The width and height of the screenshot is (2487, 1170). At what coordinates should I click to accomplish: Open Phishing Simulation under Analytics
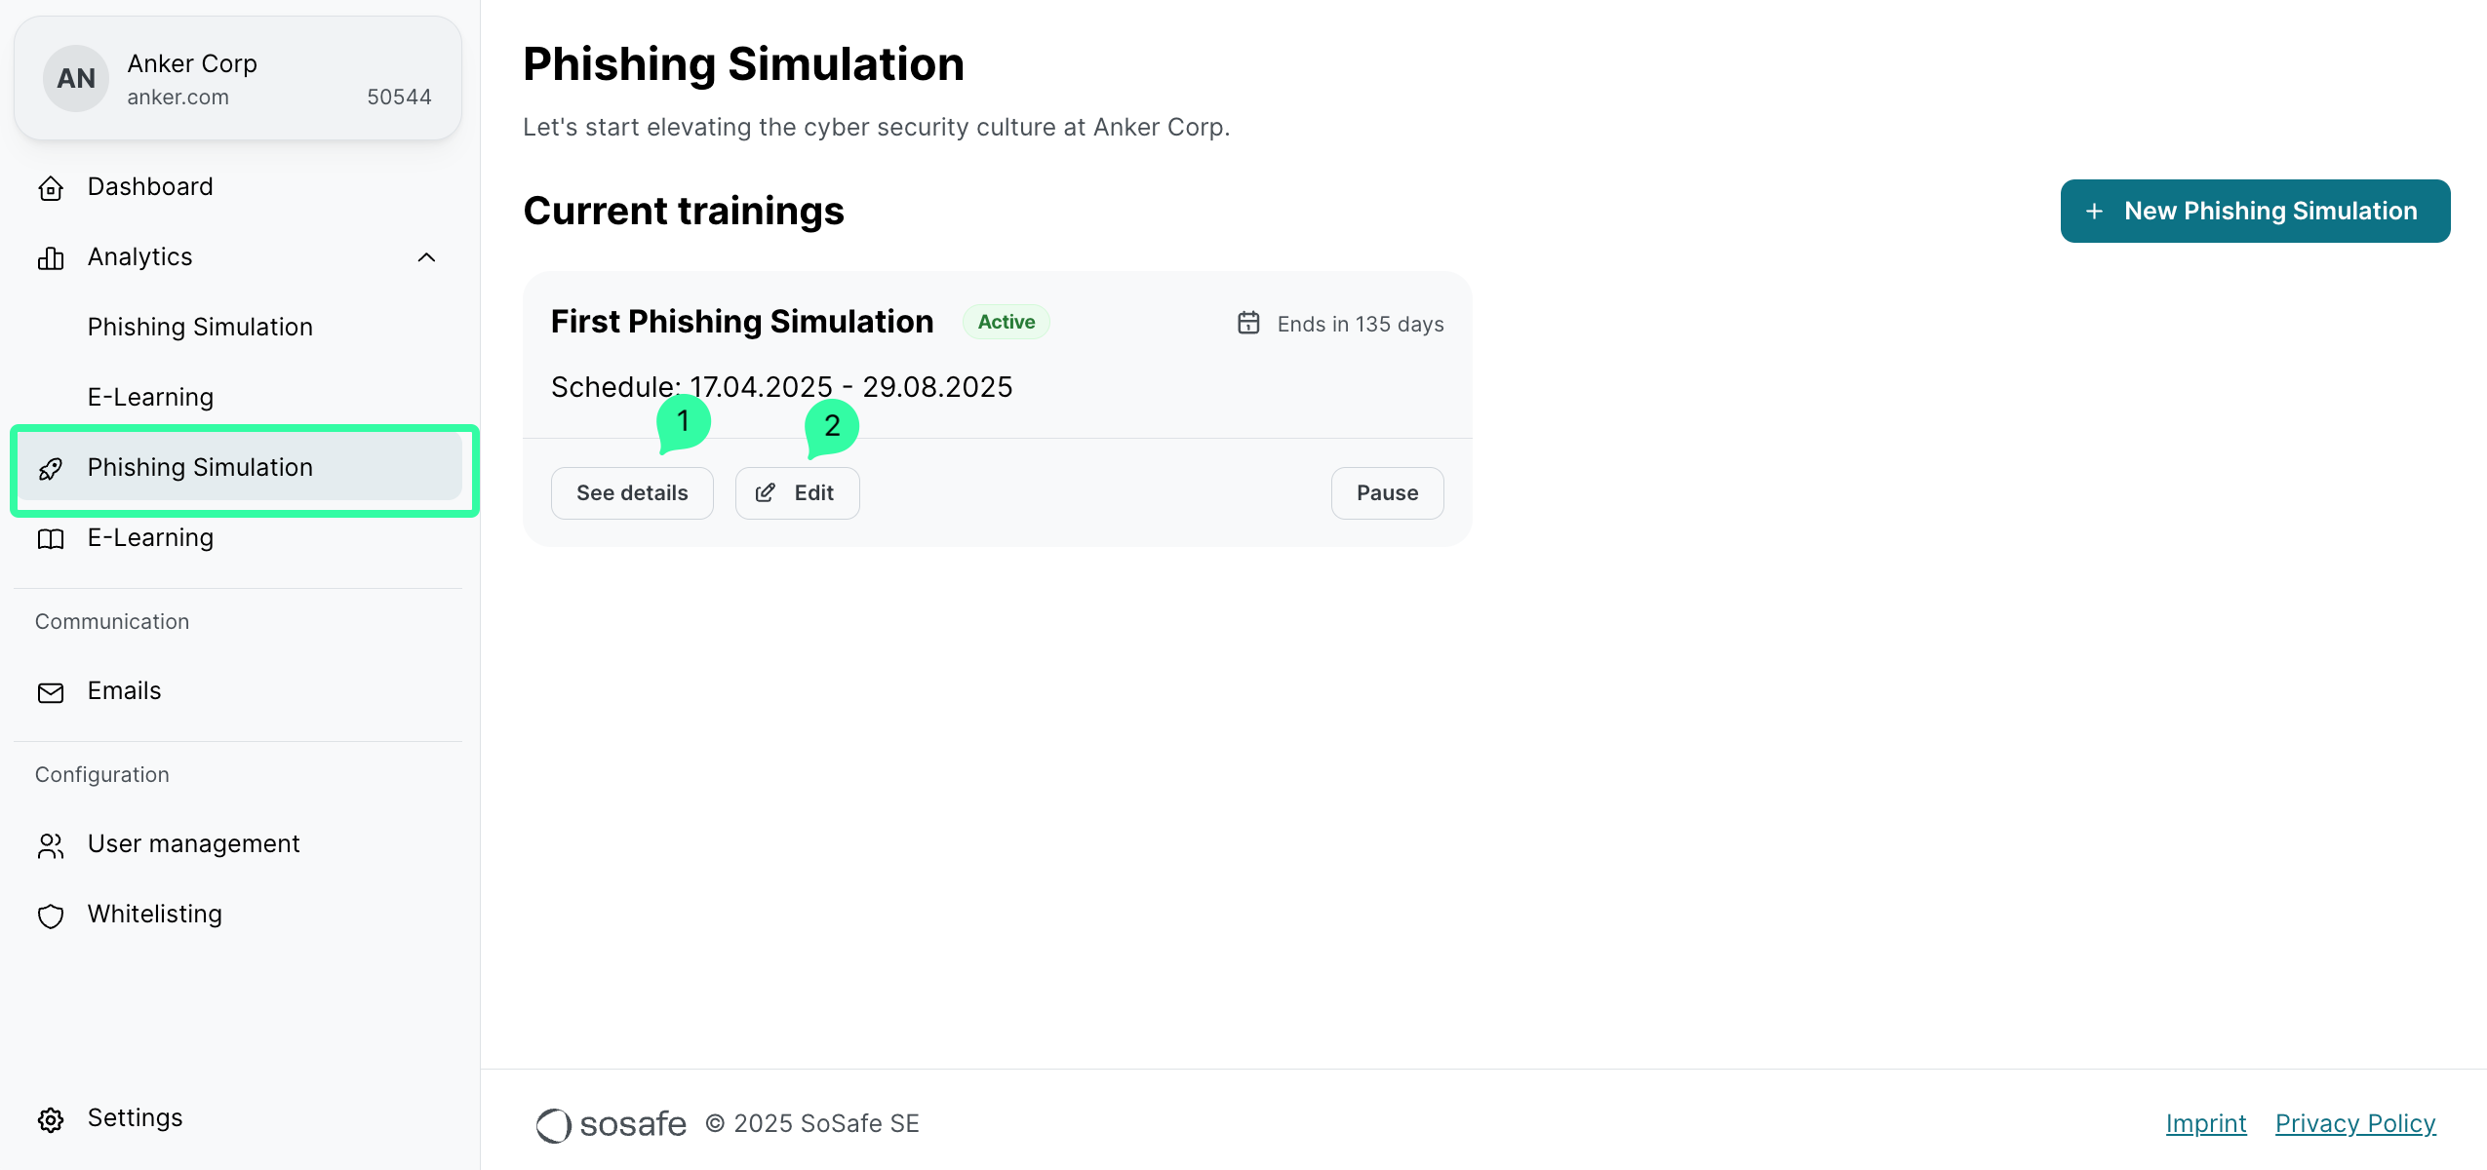(x=200, y=327)
